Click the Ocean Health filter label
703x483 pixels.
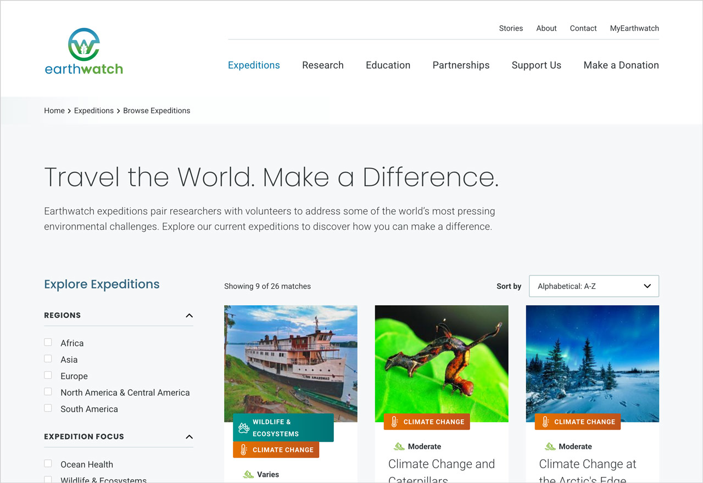click(x=87, y=464)
